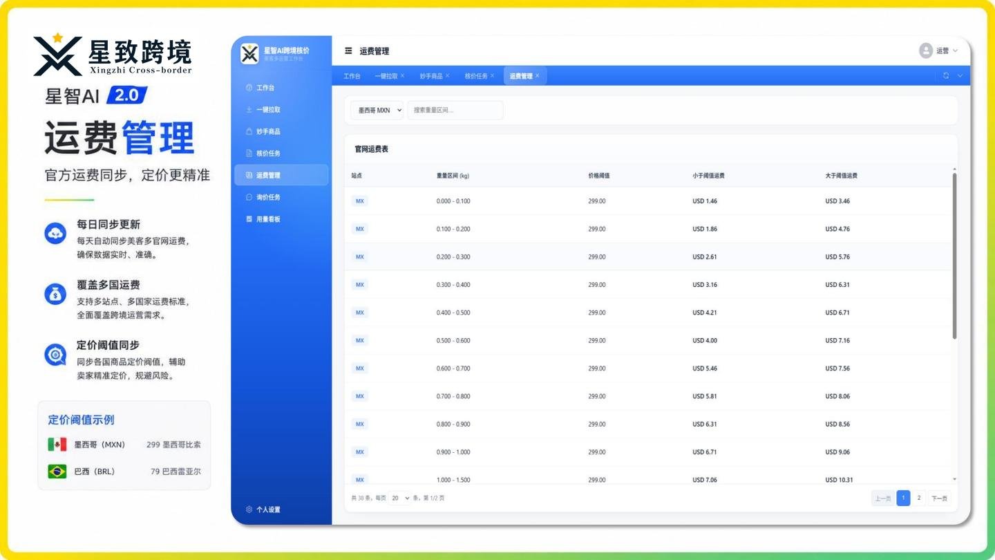
Task: Go to the 下一页 next page
Action: (x=939, y=498)
